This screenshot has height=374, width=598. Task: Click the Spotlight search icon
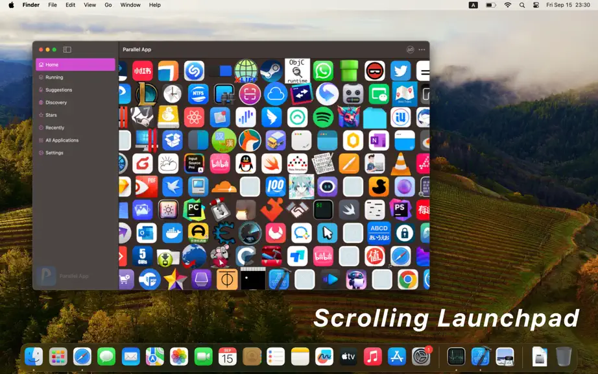(522, 5)
